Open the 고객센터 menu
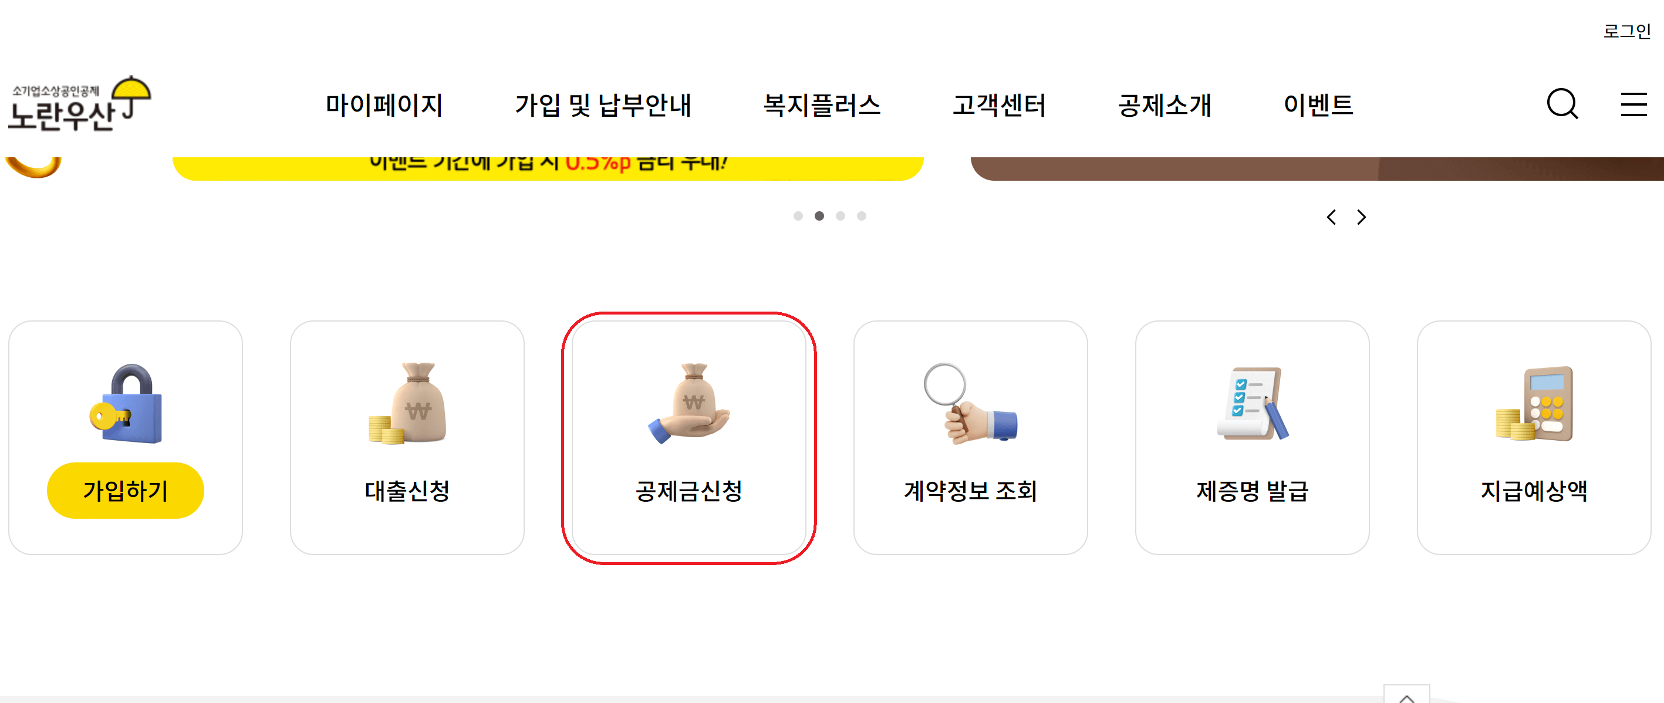The height and width of the screenshot is (703, 1664). tap(1000, 107)
